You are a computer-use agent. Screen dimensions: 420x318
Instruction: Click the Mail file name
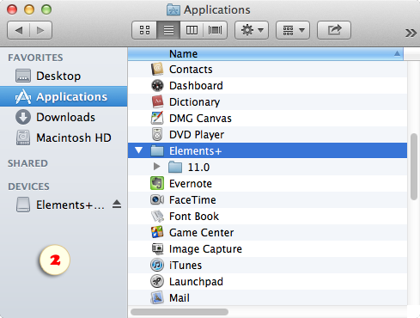click(180, 298)
